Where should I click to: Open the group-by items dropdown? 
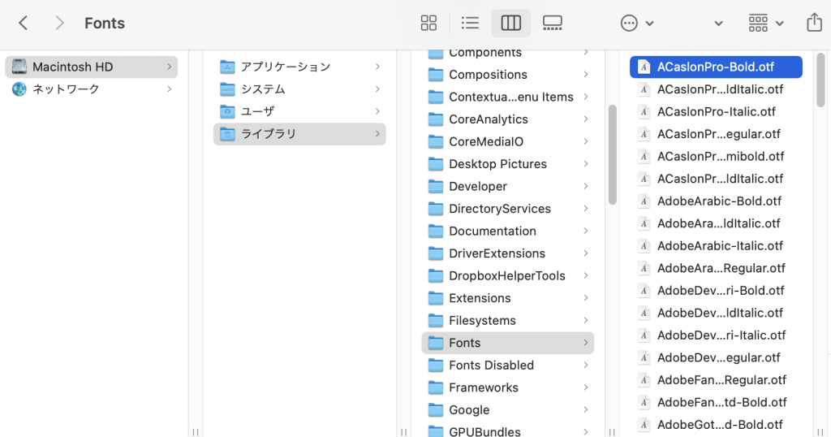[765, 23]
